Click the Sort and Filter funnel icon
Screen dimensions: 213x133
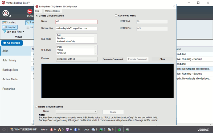[x=5, y=32]
